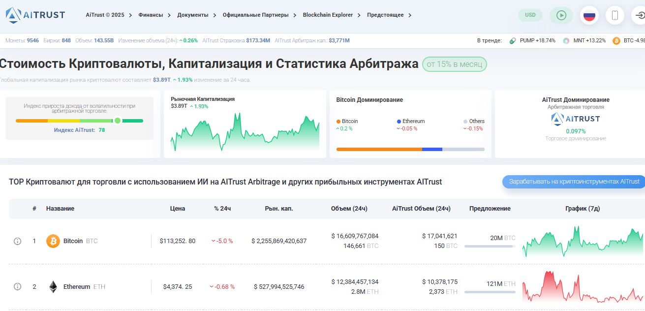Click the Зарабатывать на криптоинструментах AITrust button
Viewport: 645px width, 311px height.
click(x=574, y=182)
